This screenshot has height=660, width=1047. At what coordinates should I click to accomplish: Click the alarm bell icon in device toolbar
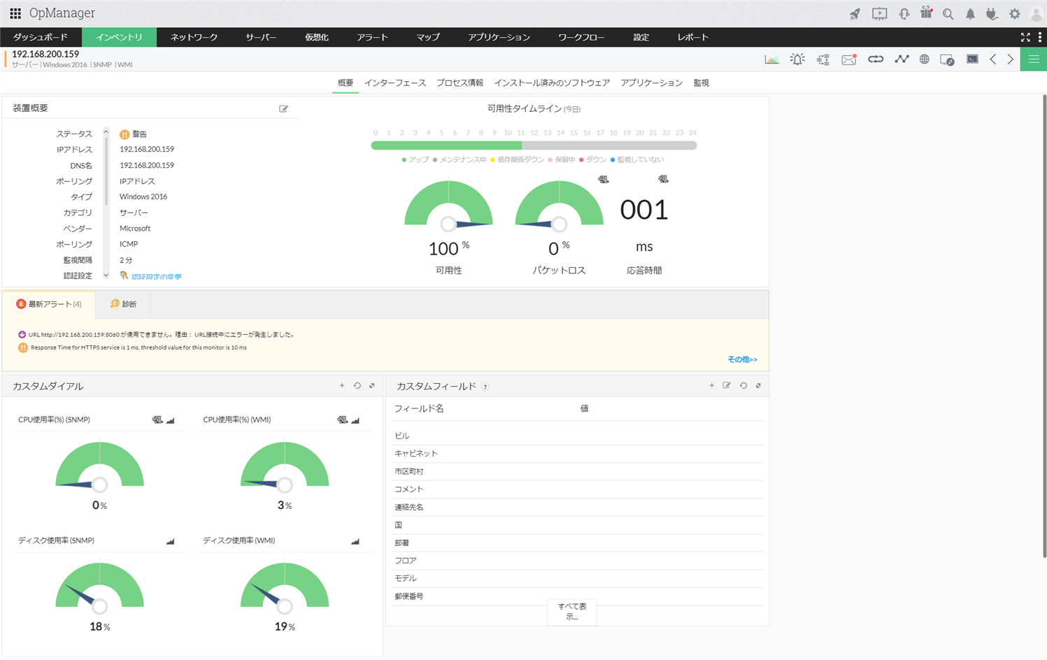tap(797, 59)
